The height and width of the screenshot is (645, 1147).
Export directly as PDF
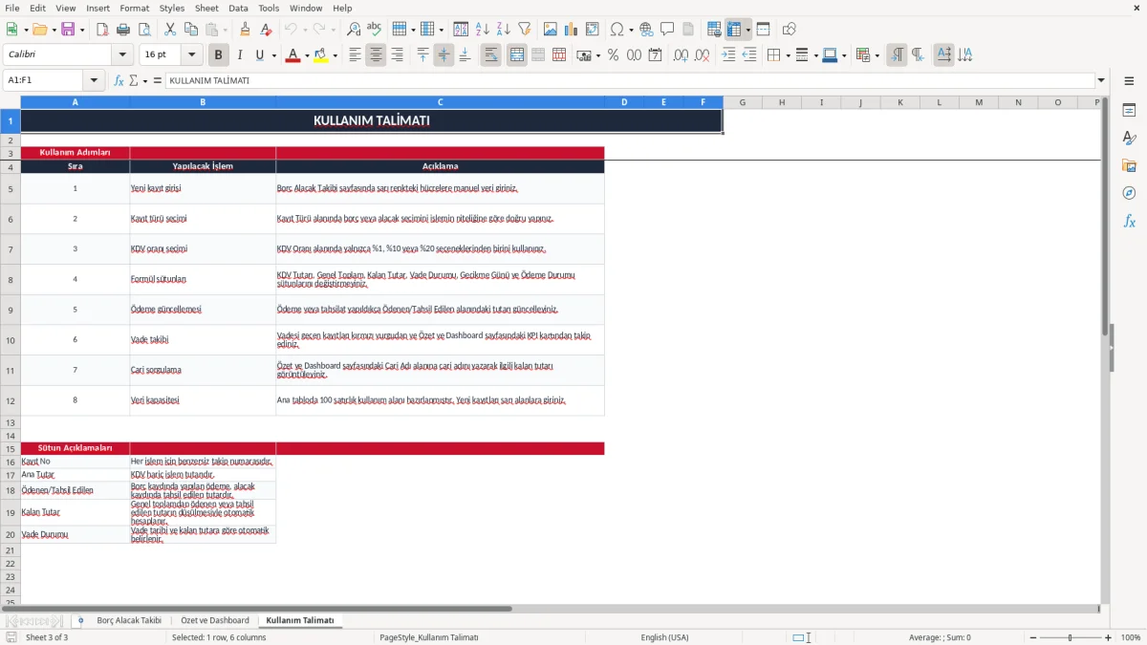(102, 30)
